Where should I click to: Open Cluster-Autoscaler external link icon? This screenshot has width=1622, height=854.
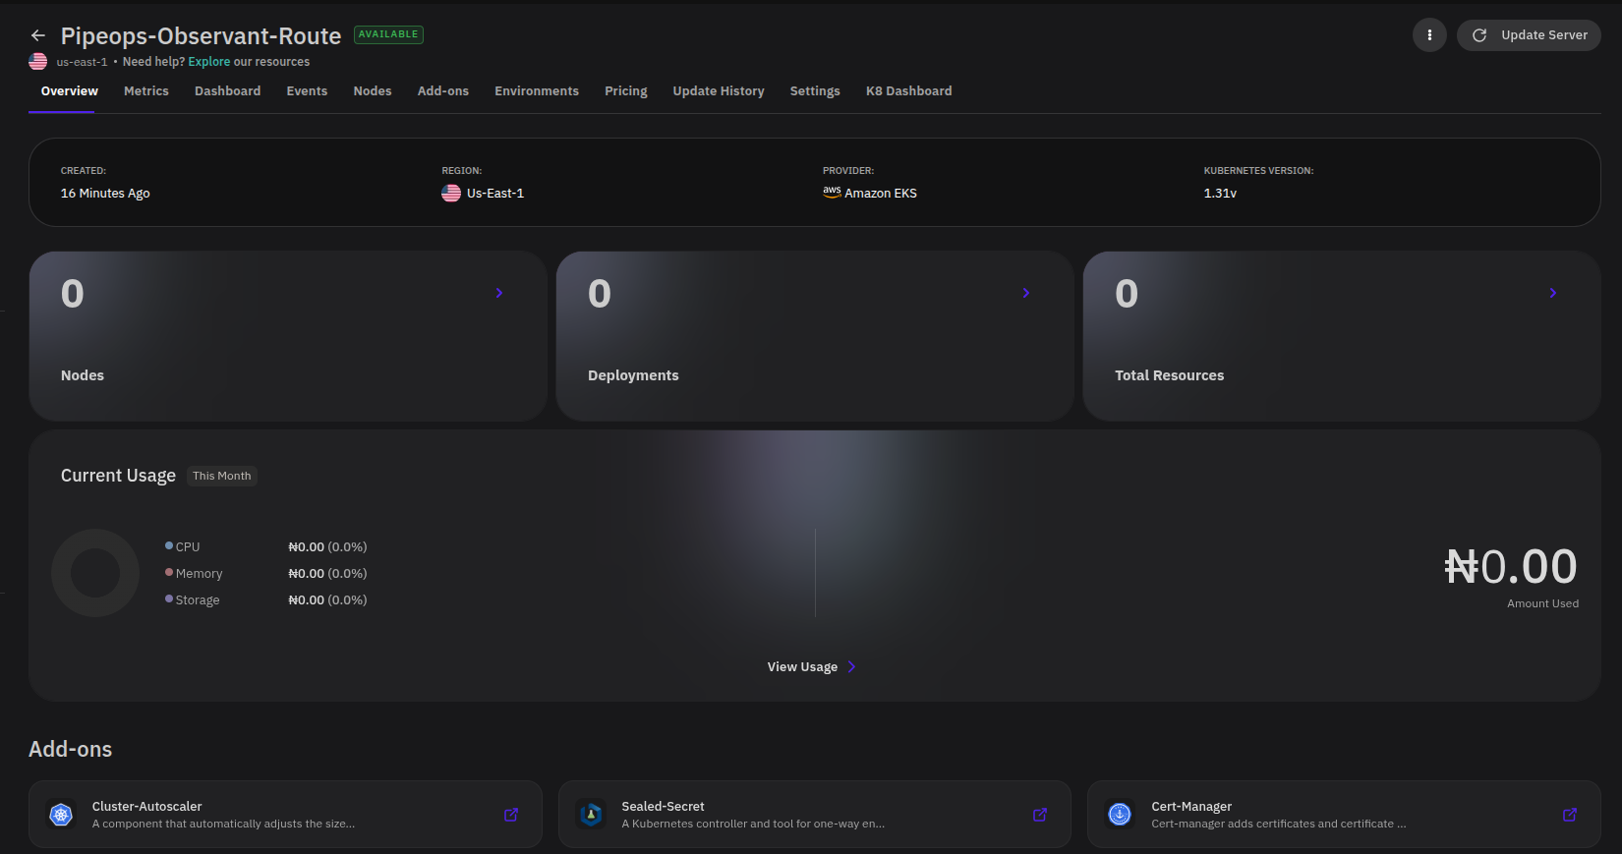pyautogui.click(x=511, y=815)
